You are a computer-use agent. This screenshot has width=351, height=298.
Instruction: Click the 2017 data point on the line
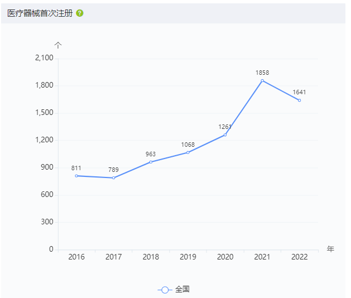point(114,178)
